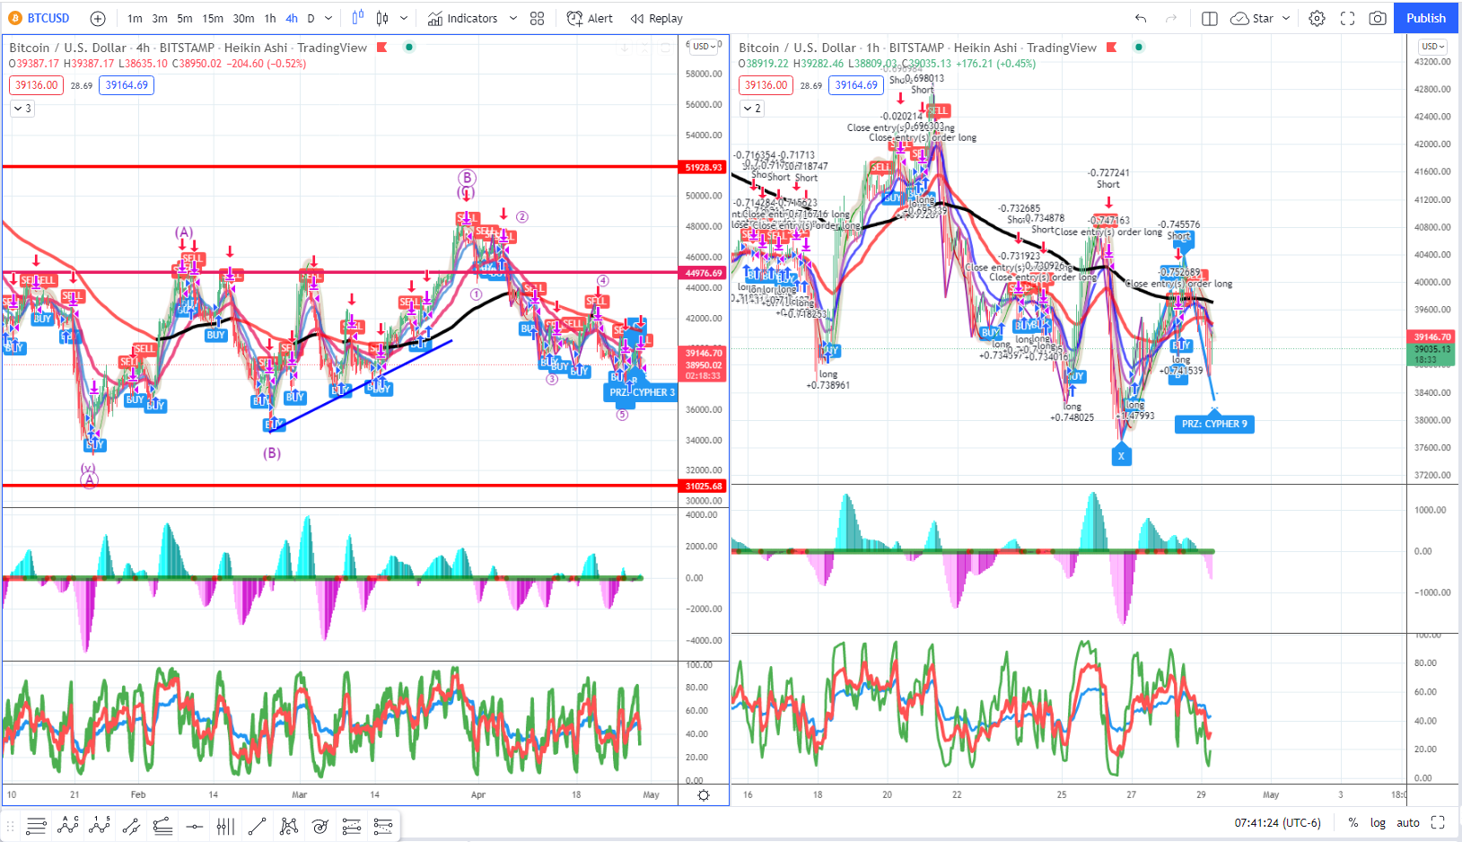This screenshot has height=842, width=1462.
Task: Click the green market status dot on 1h chart
Action: pos(1139,48)
